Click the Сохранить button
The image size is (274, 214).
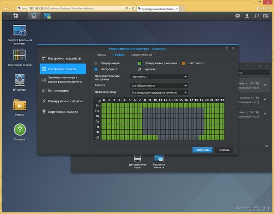coord(203,150)
